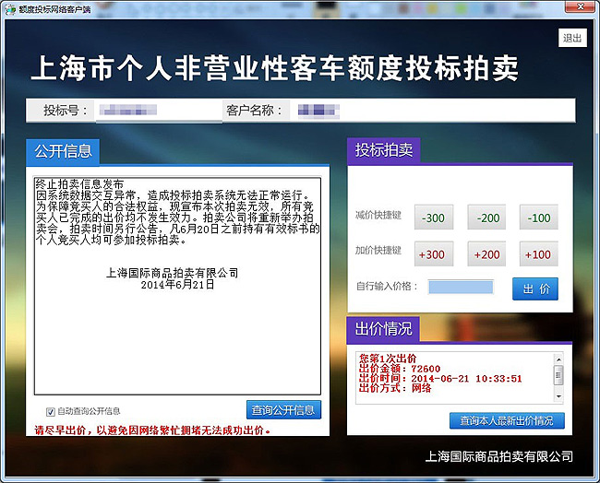Image resolution: width=600 pixels, height=483 pixels.
Task: Click the 查询公开信息 button
Action: (283, 410)
